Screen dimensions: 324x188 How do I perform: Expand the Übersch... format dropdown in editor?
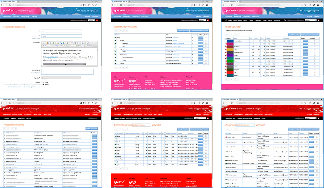click(x=80, y=46)
